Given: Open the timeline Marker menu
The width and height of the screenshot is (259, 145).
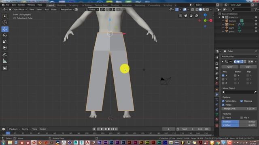Looking at the screenshot, I should point(42,129).
